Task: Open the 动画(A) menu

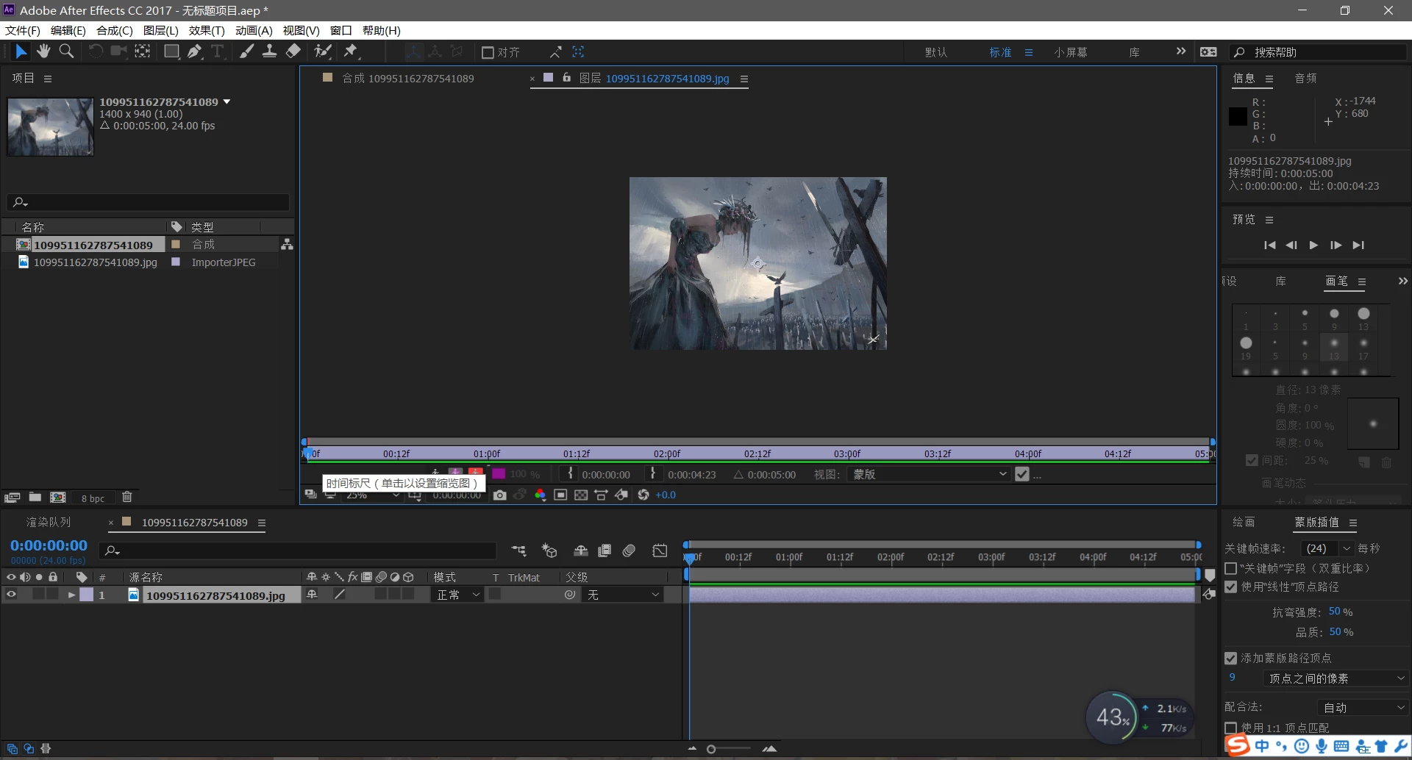Action: (x=254, y=30)
